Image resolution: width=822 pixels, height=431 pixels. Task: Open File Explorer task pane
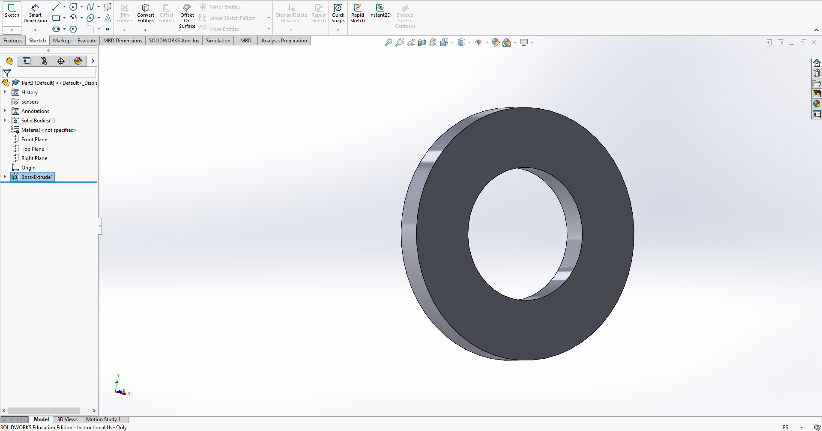click(x=817, y=83)
